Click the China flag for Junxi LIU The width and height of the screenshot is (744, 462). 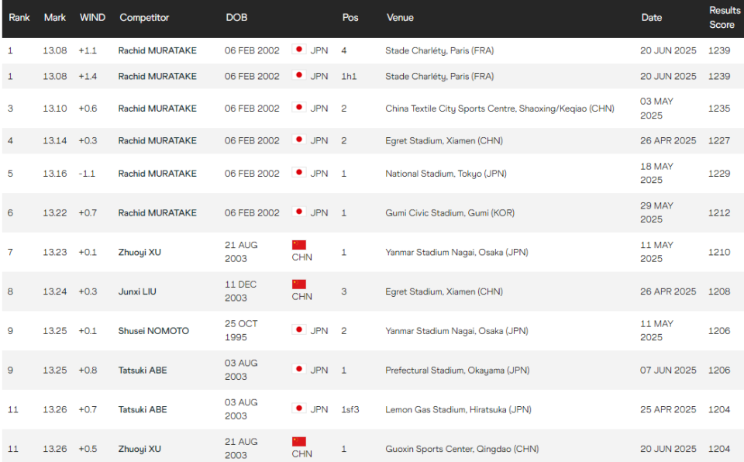point(299,284)
